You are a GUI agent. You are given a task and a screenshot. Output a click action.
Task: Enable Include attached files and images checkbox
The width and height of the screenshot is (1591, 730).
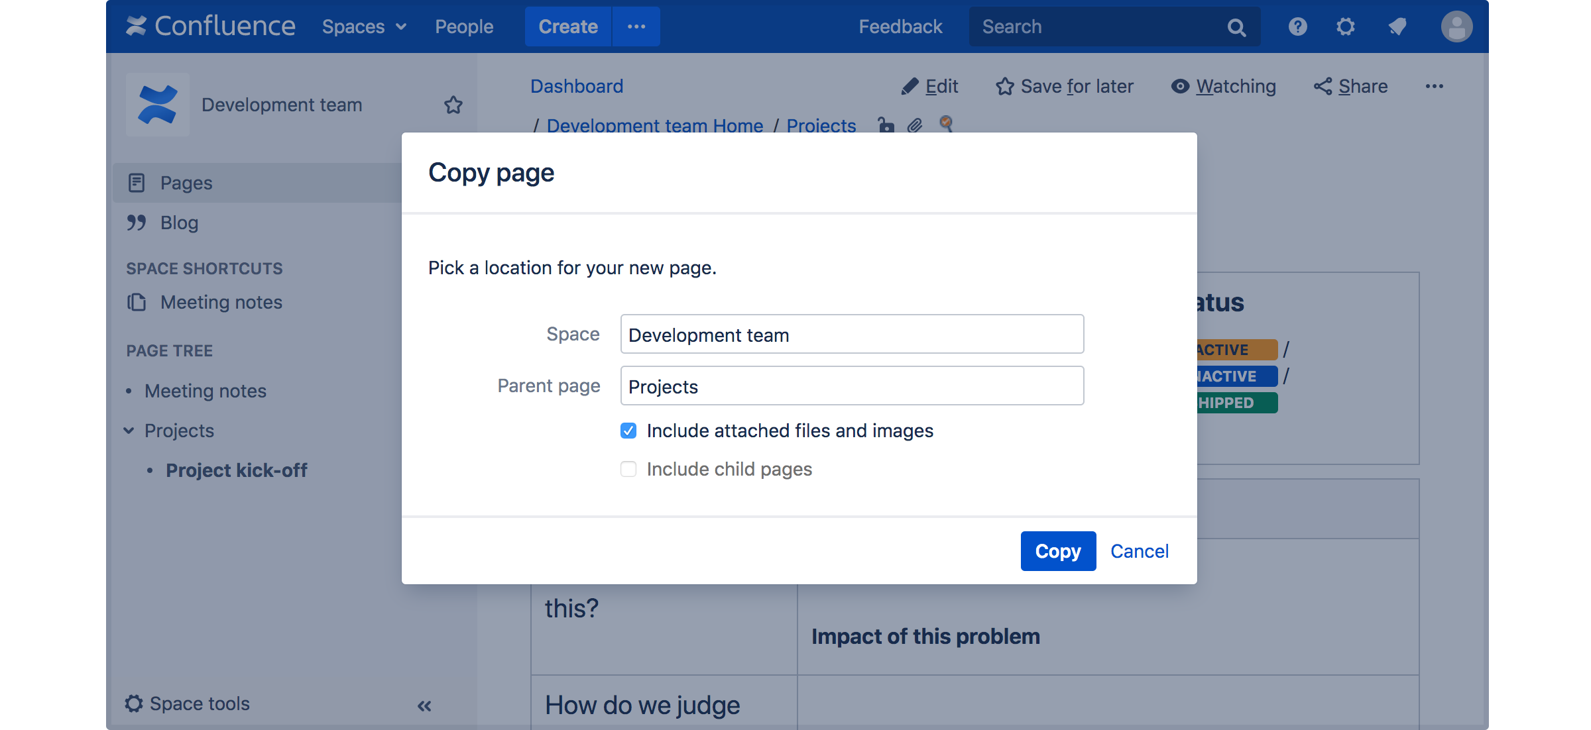point(628,431)
